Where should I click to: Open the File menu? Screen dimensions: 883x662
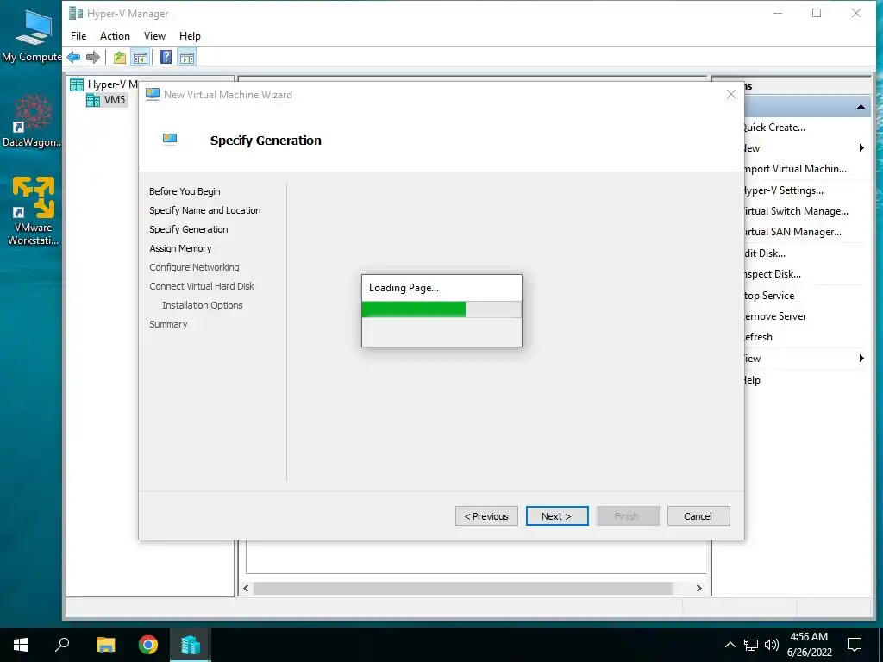78,36
